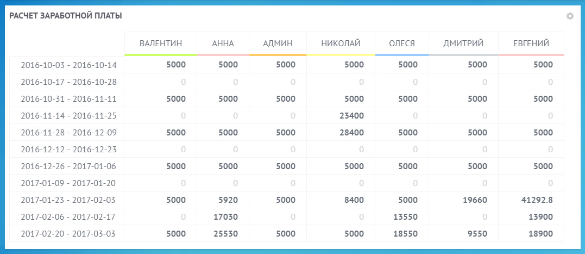
Task: Click the green color bar under ВАЛЕНТИН
Action: point(161,55)
